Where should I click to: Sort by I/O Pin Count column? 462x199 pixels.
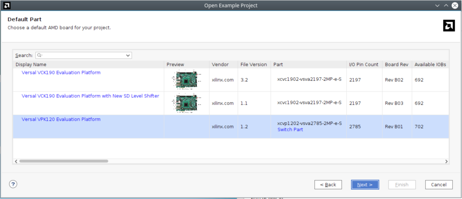[363, 64]
